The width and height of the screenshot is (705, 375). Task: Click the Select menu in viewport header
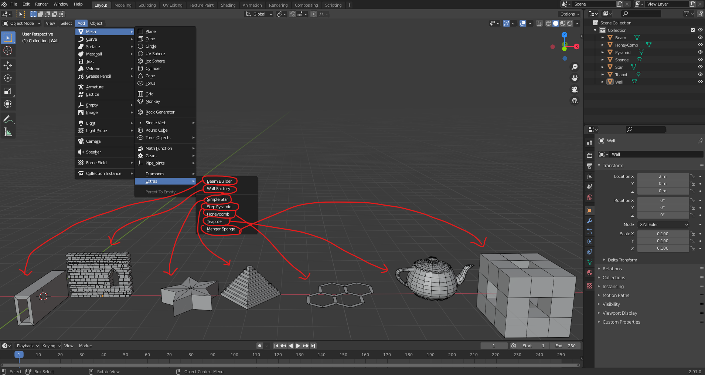[x=66, y=23]
